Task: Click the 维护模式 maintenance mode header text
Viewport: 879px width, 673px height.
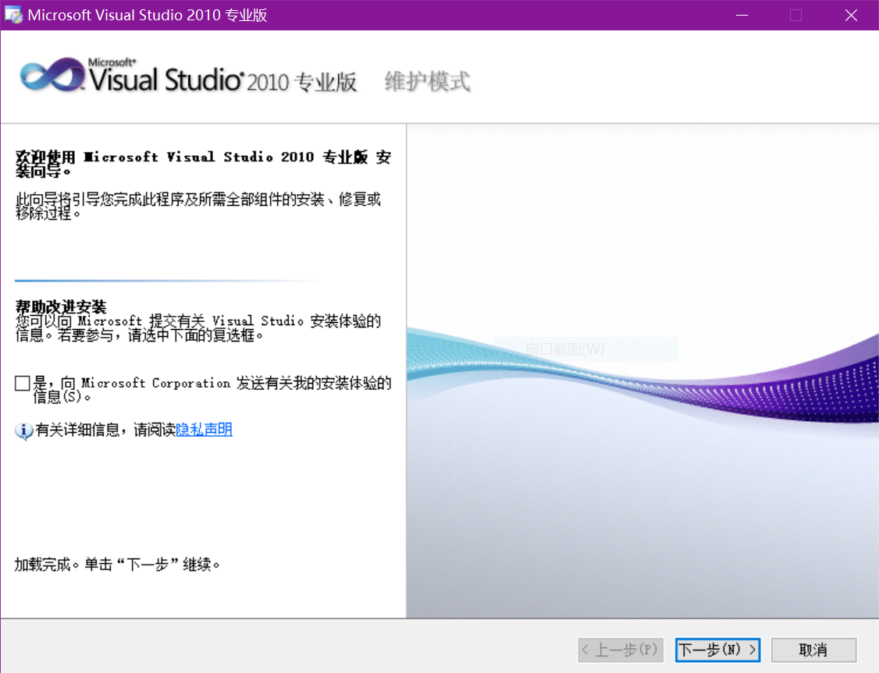Action: tap(427, 81)
